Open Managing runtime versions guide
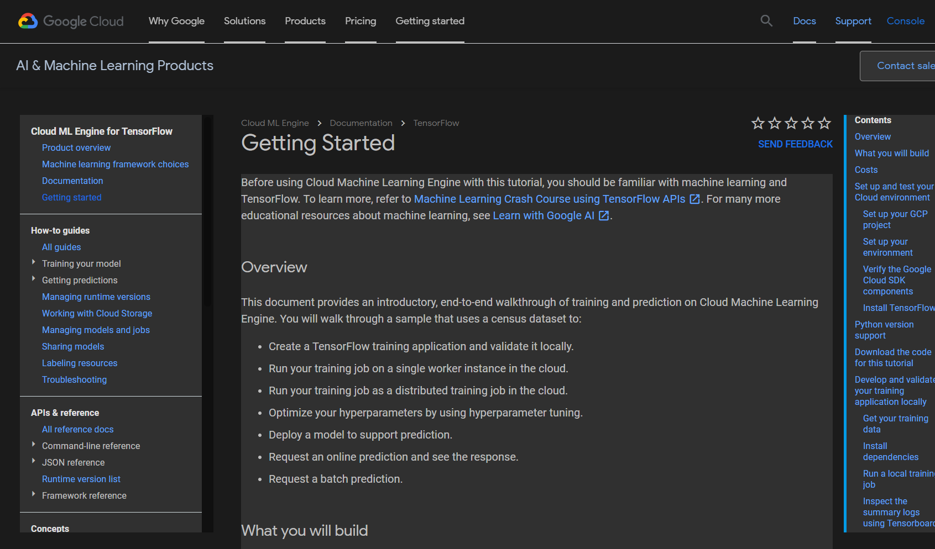Image resolution: width=935 pixels, height=549 pixels. pos(96,297)
